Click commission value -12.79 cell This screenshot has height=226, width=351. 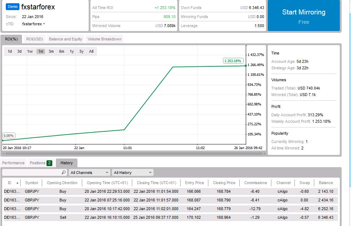tap(255, 209)
